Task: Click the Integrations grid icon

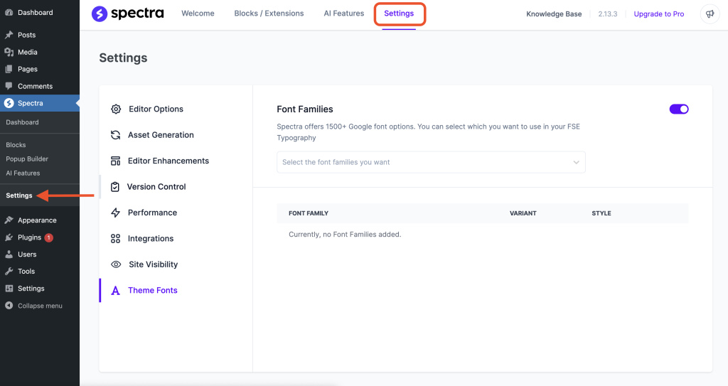Action: point(115,239)
